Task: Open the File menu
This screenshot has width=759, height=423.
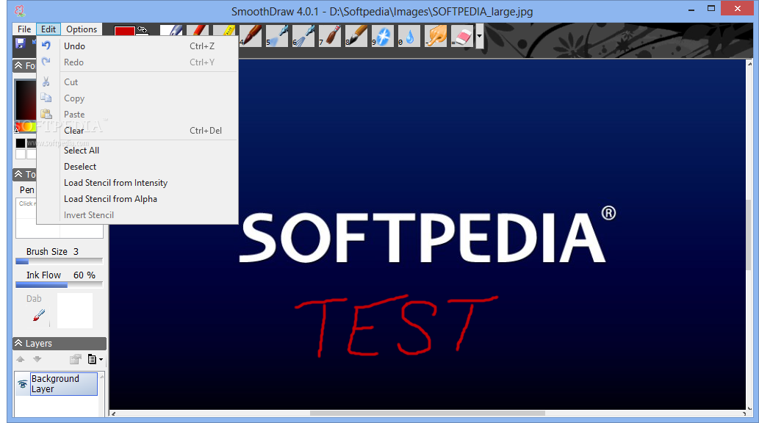Action: click(24, 29)
